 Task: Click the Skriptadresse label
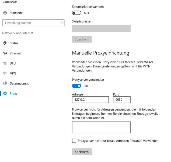(81, 21)
